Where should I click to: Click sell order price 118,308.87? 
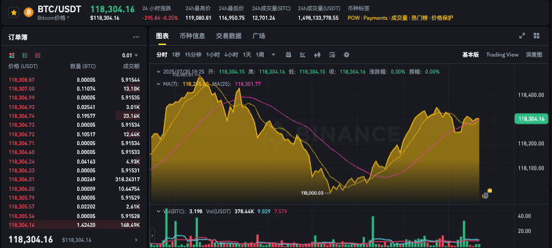21,80
